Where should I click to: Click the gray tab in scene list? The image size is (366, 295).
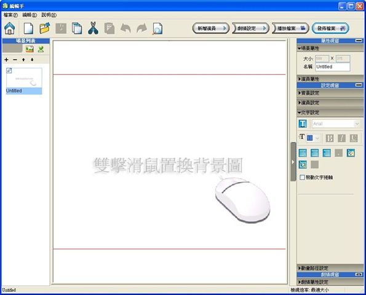point(12,49)
